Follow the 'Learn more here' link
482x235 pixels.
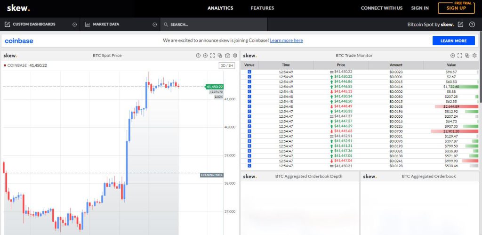click(x=286, y=41)
